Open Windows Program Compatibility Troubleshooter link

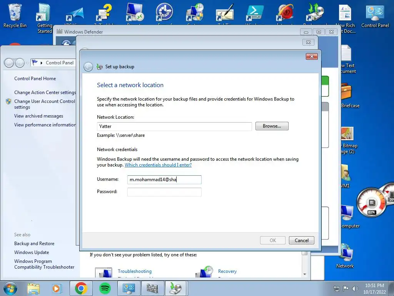[x=44, y=264]
